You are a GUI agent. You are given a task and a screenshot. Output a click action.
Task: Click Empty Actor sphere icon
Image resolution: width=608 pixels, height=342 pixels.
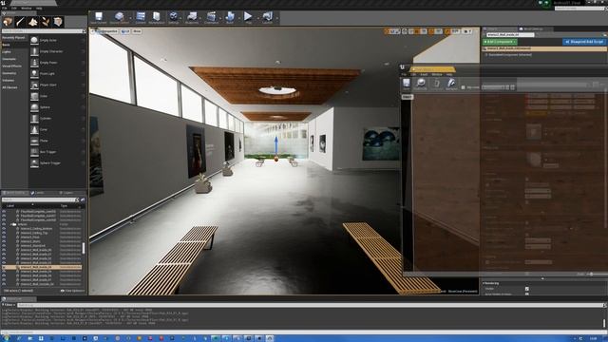[34, 40]
